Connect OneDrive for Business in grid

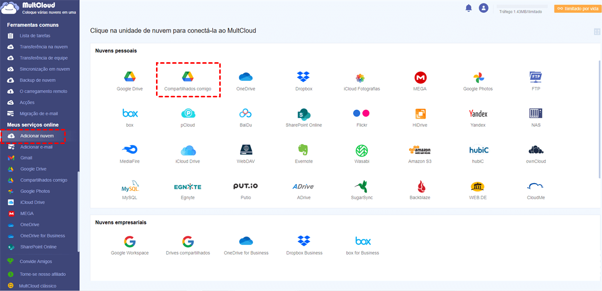tap(246, 245)
